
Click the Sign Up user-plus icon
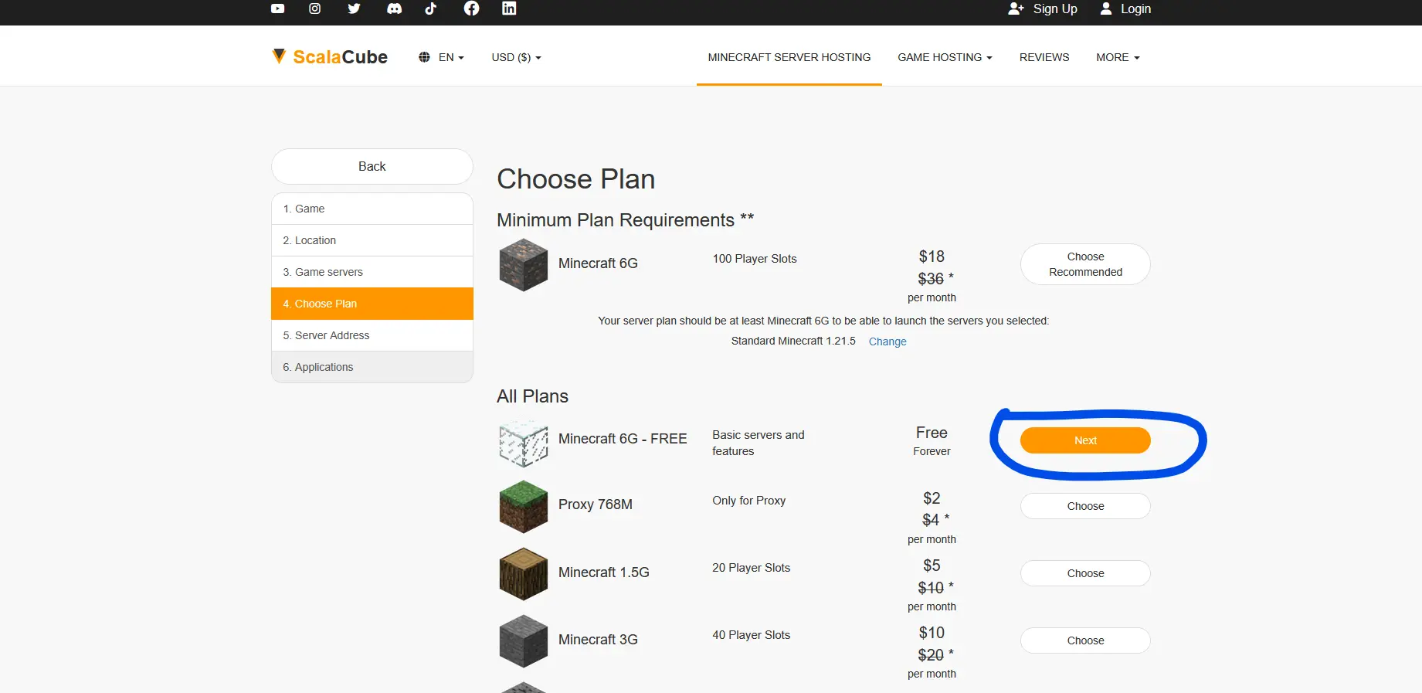(1016, 8)
